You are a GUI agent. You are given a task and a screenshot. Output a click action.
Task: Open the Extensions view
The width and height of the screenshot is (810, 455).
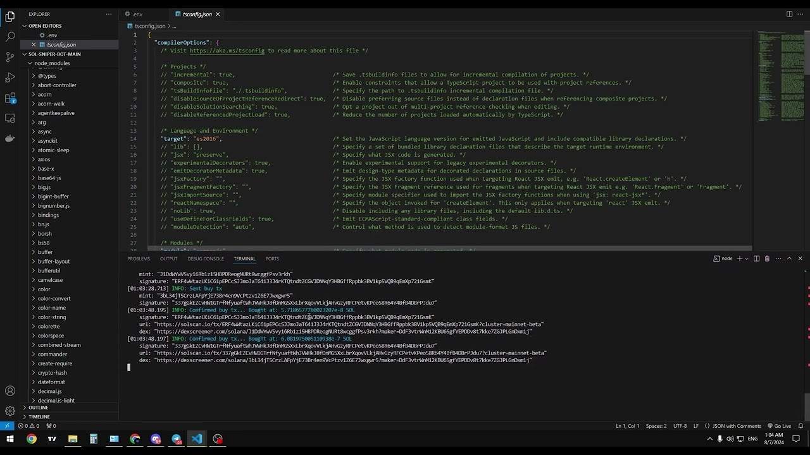point(10,98)
